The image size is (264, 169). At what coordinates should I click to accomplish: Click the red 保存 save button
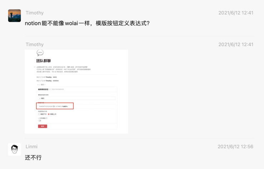(x=43, y=126)
